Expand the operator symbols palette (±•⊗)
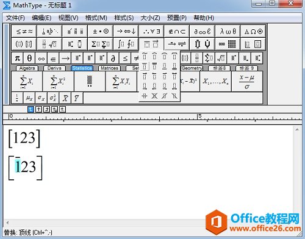This screenshot has width=305, height=239. click(x=101, y=31)
